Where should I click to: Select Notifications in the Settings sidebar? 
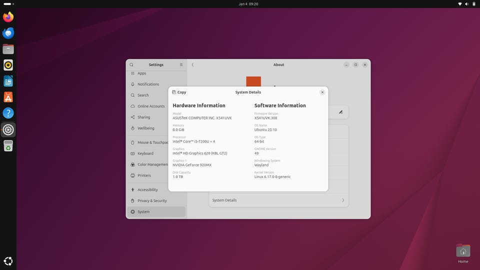tap(148, 84)
